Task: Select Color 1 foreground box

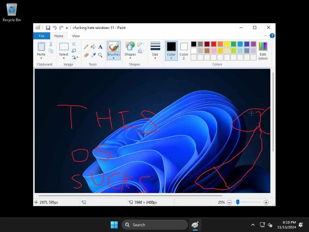Action: [171, 51]
